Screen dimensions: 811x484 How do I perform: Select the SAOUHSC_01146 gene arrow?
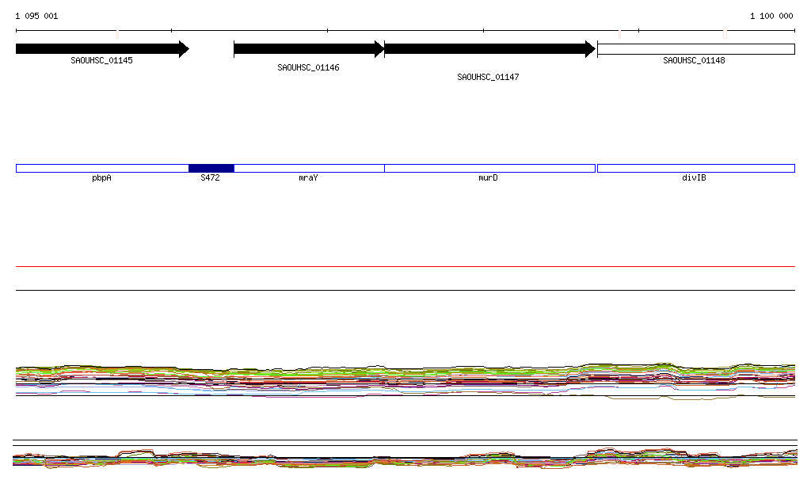(x=309, y=49)
